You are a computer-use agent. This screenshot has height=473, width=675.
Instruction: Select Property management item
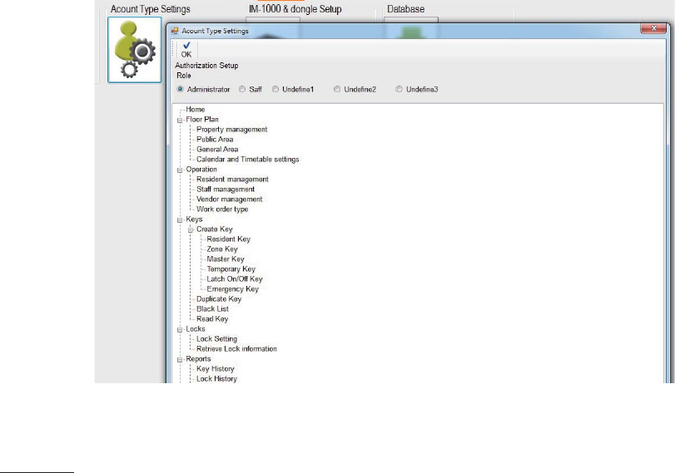232,130
